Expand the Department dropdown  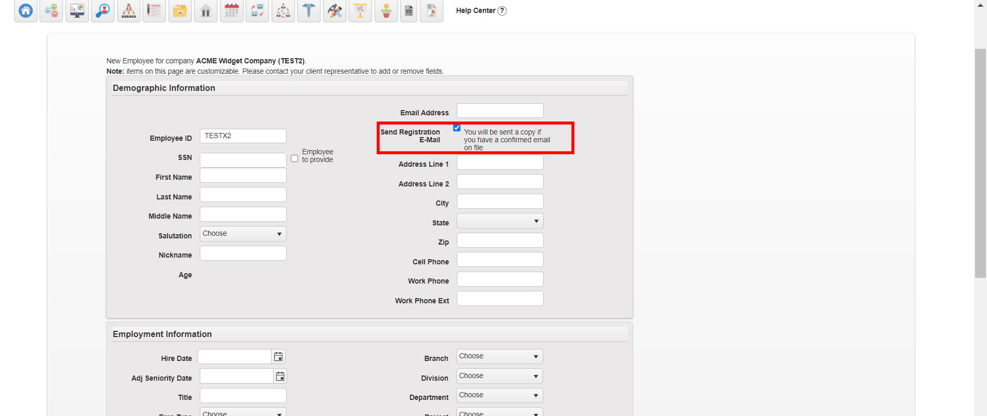point(499,395)
